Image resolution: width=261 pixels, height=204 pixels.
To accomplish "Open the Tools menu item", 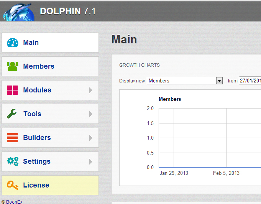I will (50, 114).
